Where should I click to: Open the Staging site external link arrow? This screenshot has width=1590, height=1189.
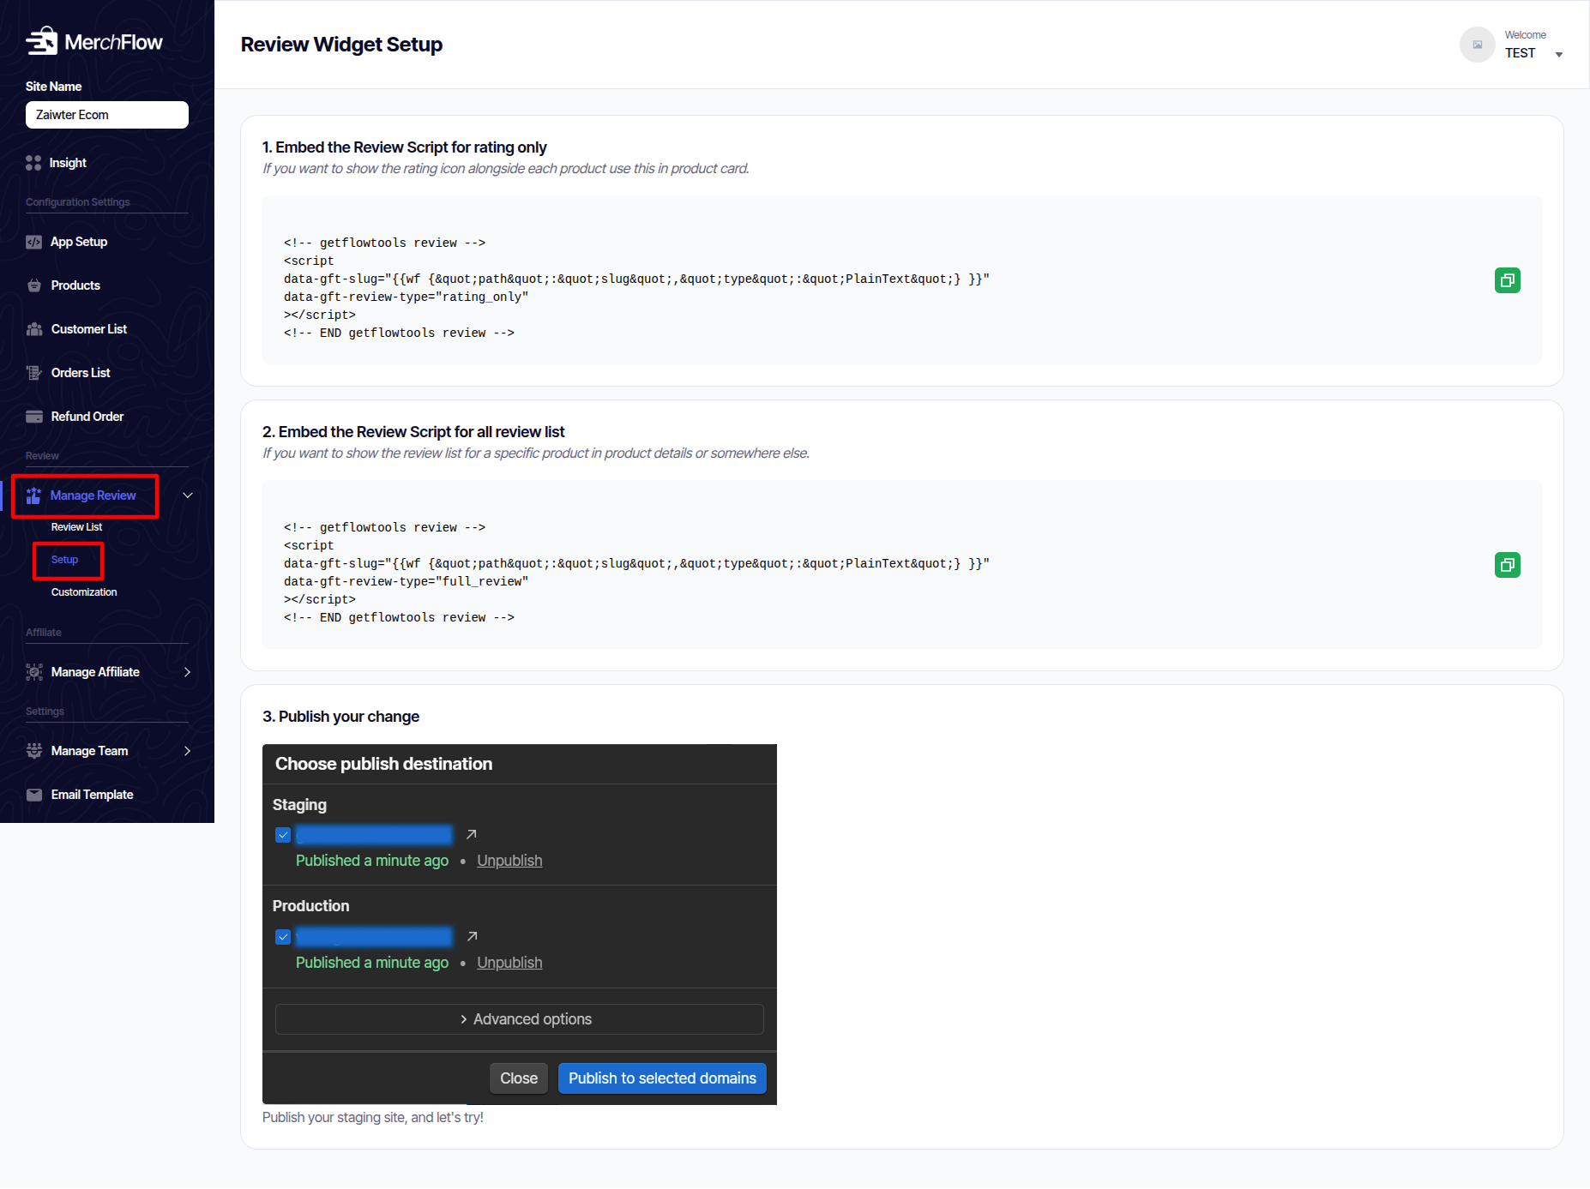(471, 834)
